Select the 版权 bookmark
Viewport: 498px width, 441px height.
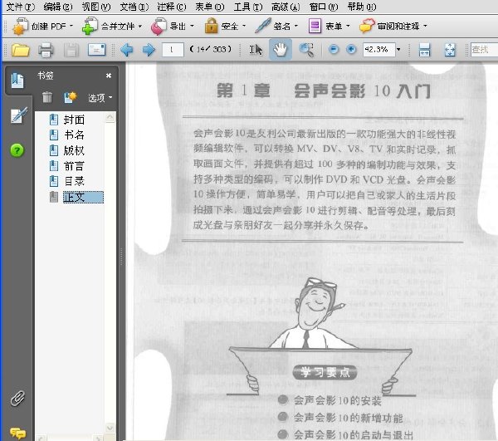pos(74,150)
